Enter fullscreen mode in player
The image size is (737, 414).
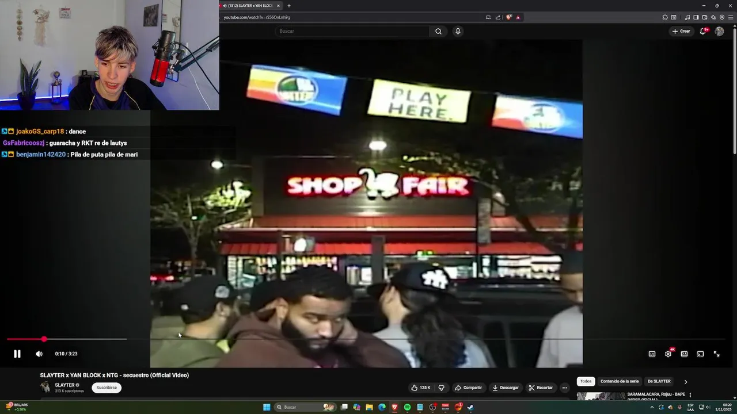click(716, 354)
